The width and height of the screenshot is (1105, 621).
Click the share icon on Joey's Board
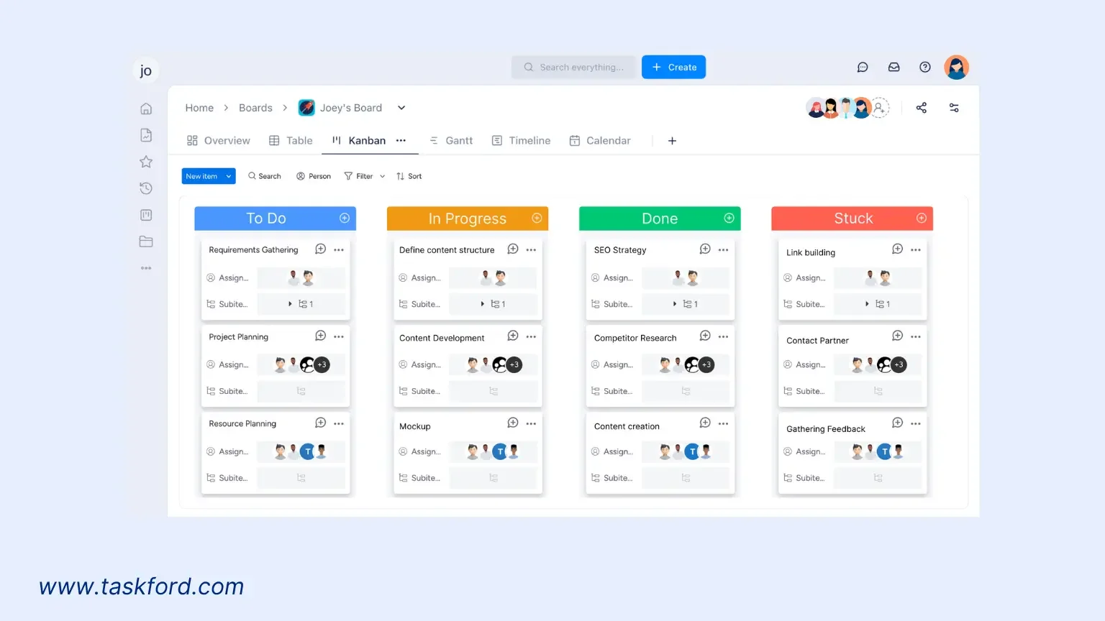click(922, 107)
